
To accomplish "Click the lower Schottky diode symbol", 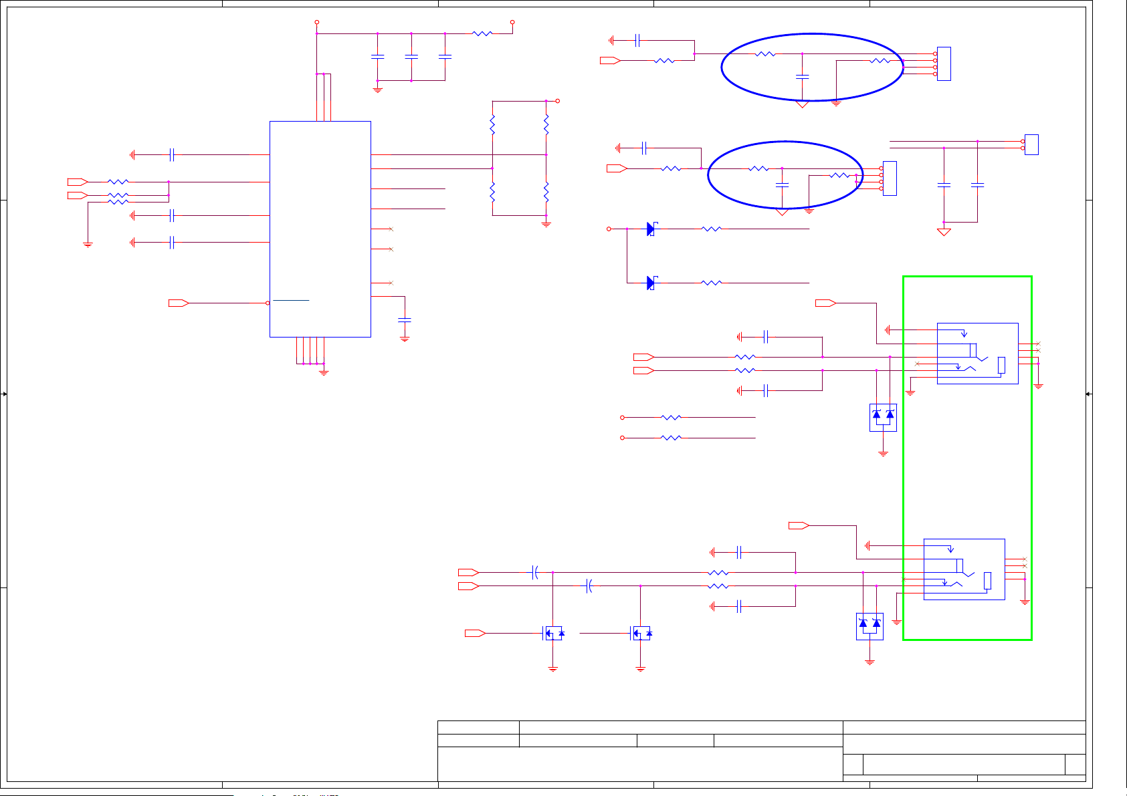I will [651, 283].
